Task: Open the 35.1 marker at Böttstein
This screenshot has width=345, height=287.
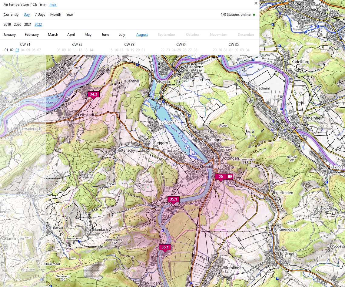Action: point(173,199)
